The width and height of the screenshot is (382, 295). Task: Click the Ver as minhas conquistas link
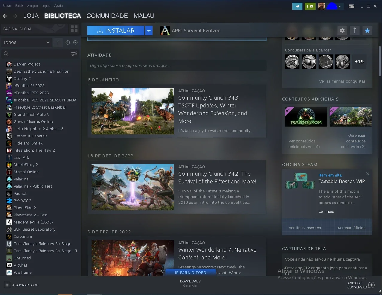pyautogui.click(x=342, y=81)
